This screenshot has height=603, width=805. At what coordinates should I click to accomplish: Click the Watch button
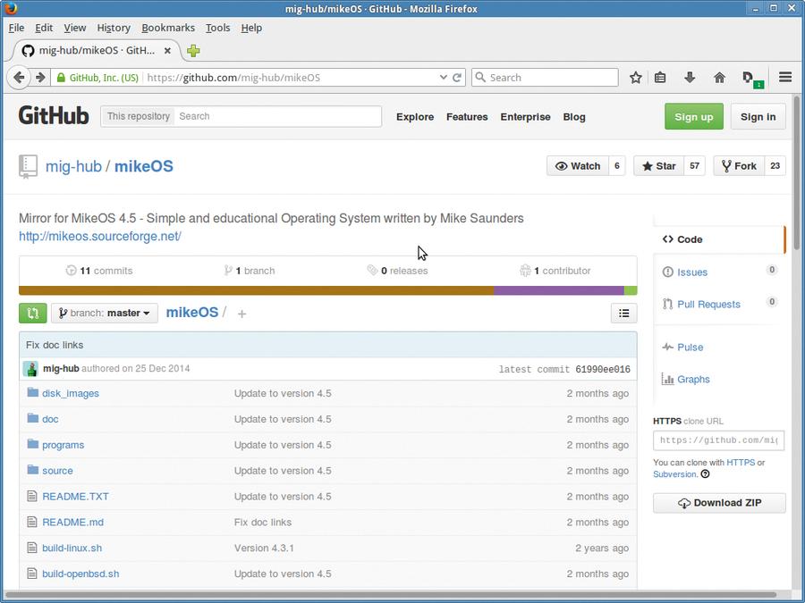[x=578, y=166]
